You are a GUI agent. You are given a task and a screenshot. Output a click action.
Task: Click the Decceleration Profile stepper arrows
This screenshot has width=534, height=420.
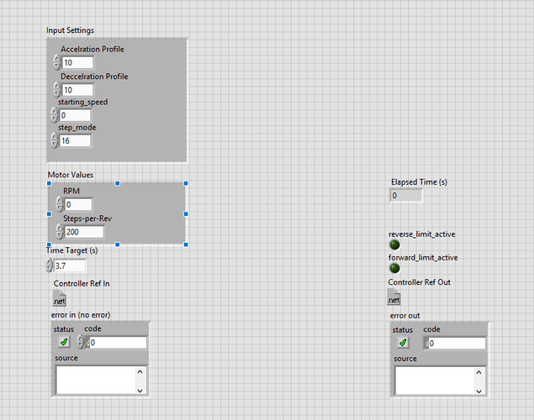pyautogui.click(x=57, y=89)
